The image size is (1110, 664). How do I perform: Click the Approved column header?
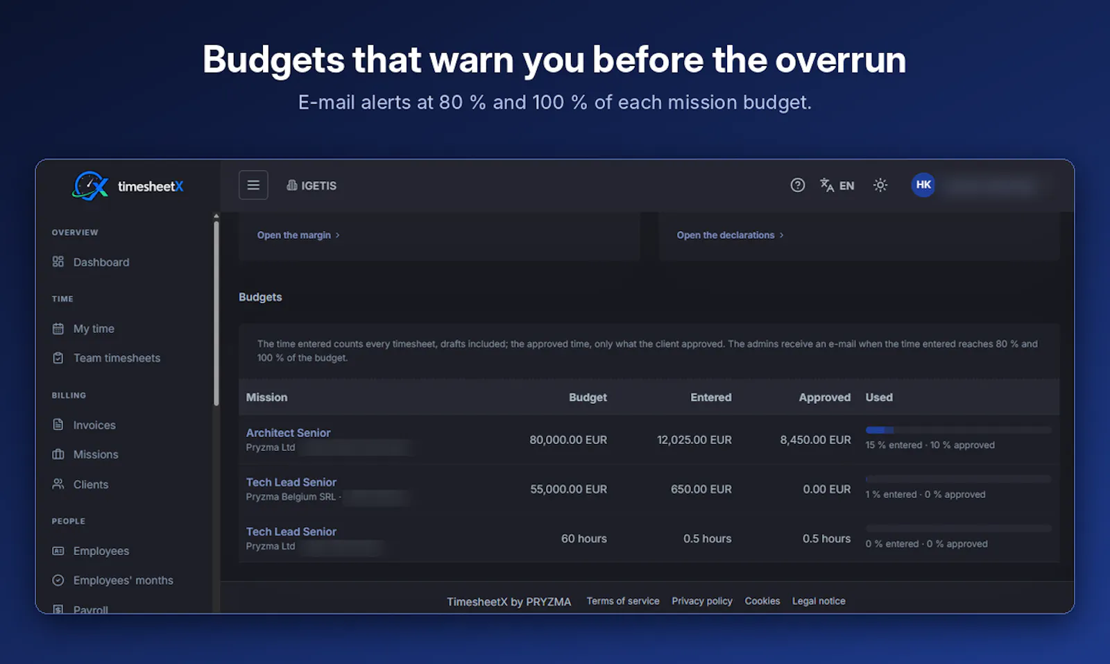click(825, 398)
